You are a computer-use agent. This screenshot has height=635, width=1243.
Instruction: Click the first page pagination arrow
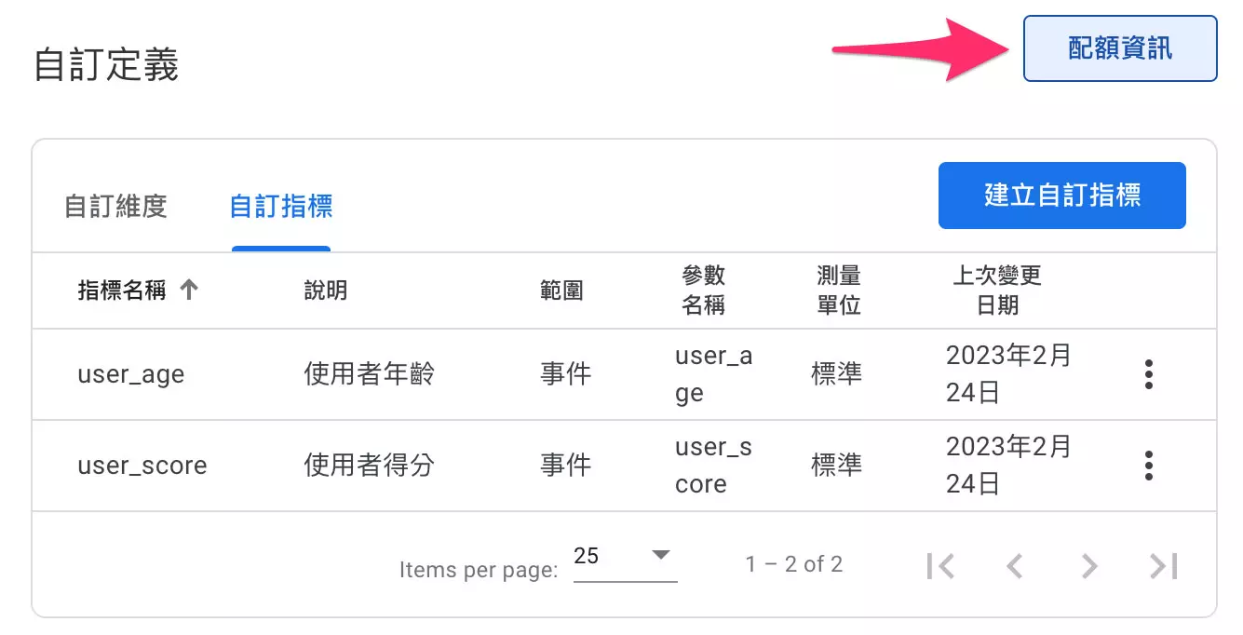coord(940,565)
